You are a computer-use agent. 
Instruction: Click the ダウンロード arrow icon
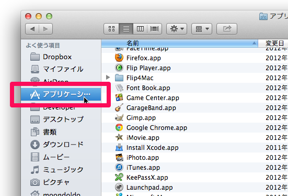[x=35, y=145]
